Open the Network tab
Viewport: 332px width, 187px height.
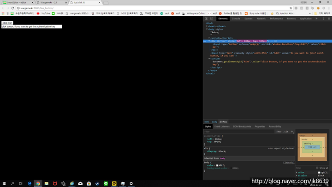[x=261, y=18]
